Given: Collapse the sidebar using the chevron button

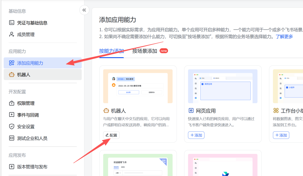Looking at the screenshot, I should pyautogui.click(x=84, y=10).
